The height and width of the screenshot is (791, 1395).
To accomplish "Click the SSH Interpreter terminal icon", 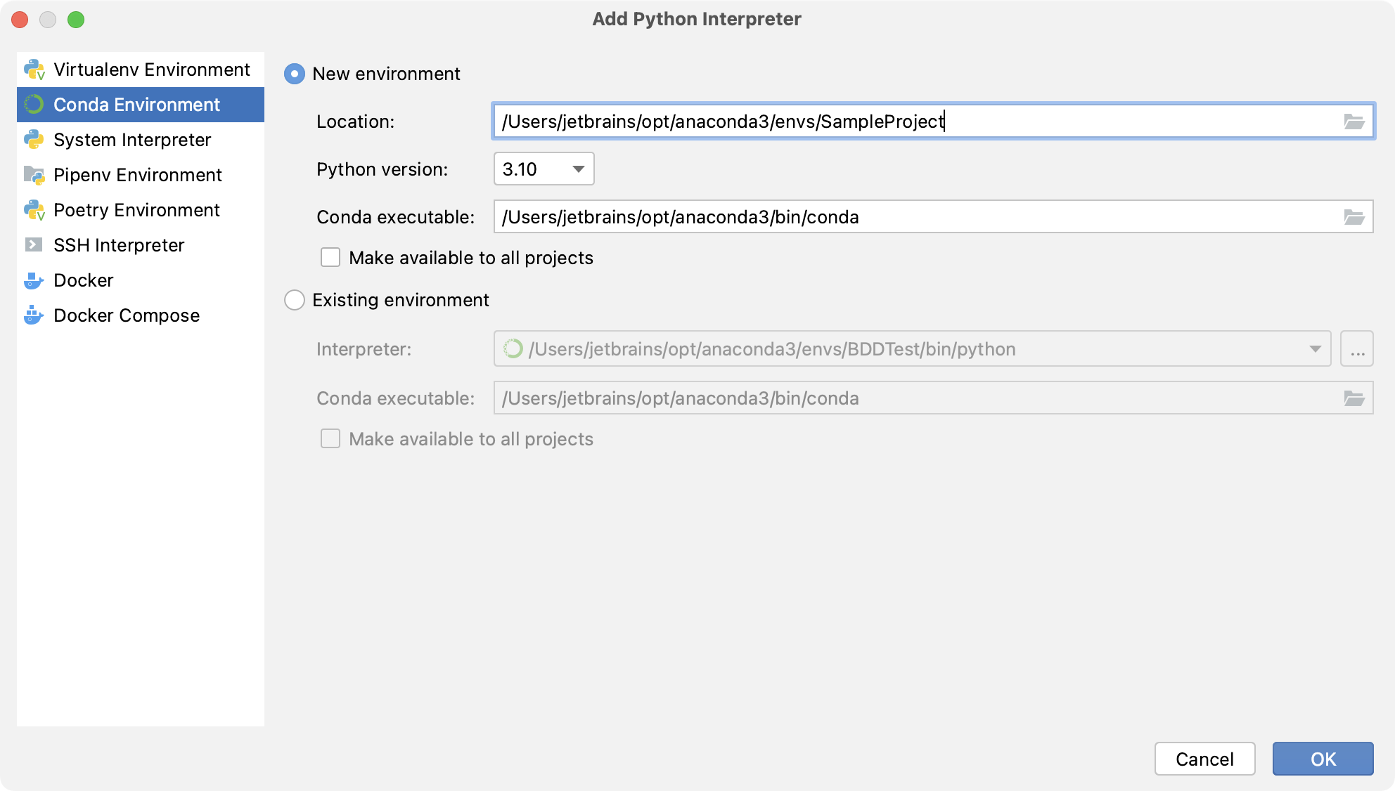I will point(34,245).
